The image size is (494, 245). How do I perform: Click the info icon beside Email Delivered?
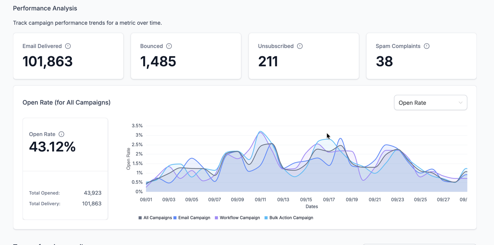(x=68, y=46)
